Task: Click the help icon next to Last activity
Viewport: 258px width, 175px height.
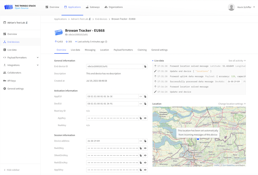Action: point(106,42)
